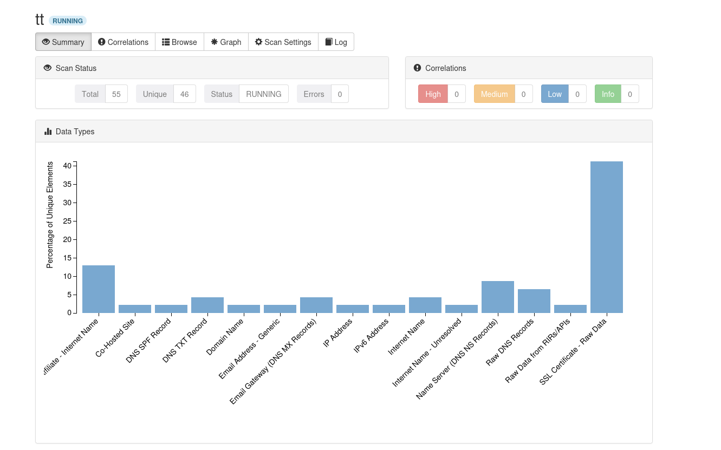Click the eye icon in Scan Status header

48,68
